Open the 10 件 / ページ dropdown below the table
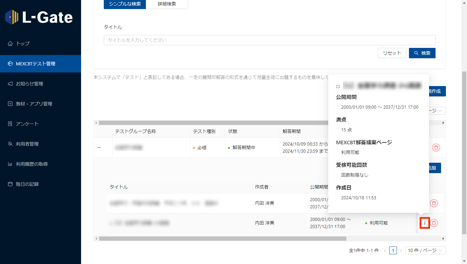 pyautogui.click(x=425, y=250)
